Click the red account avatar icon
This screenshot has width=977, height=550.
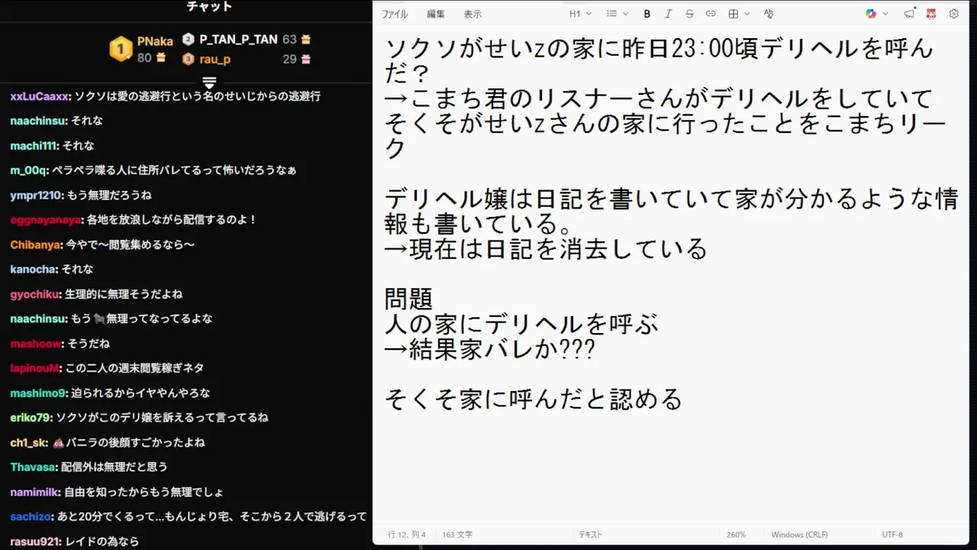click(931, 14)
